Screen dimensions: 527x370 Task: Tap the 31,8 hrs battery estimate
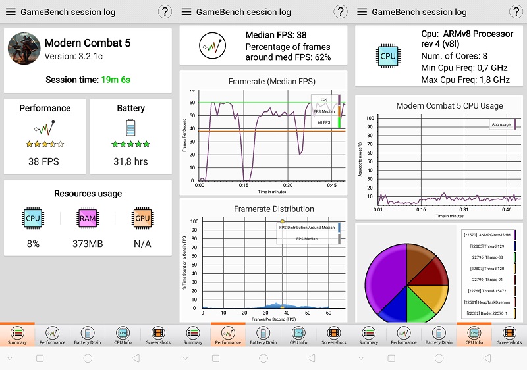(x=130, y=161)
